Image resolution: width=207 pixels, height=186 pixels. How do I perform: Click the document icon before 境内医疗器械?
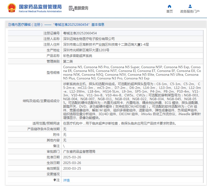[x=9, y=25]
